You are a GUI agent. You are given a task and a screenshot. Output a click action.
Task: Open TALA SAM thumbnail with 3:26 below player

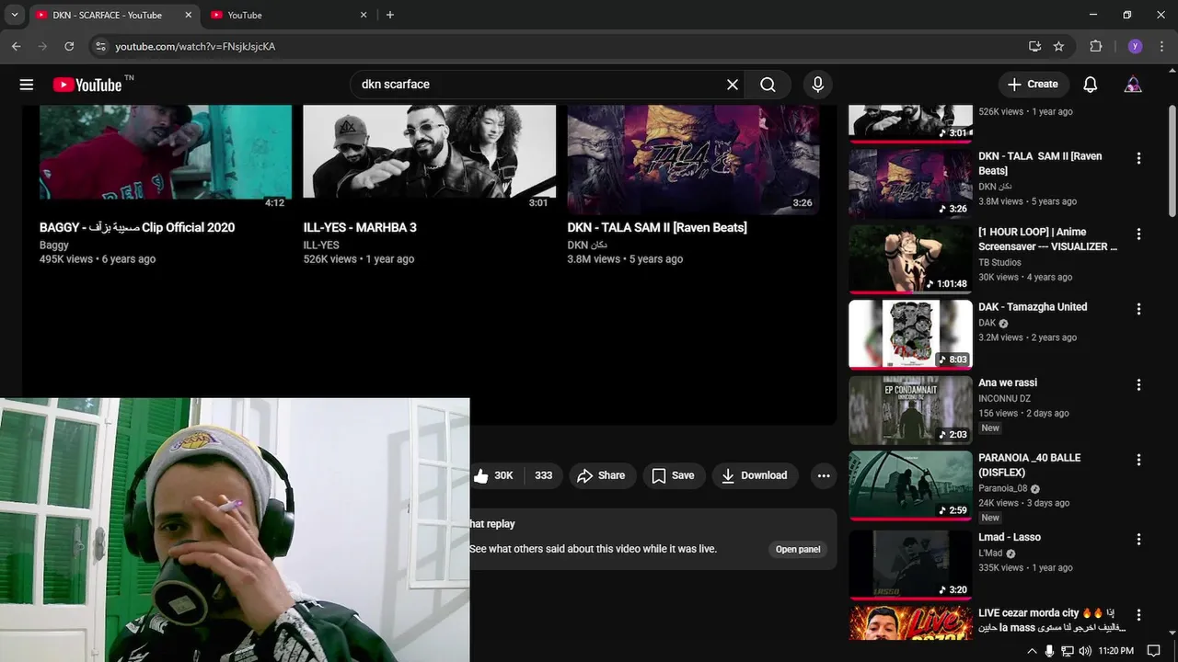coord(693,158)
